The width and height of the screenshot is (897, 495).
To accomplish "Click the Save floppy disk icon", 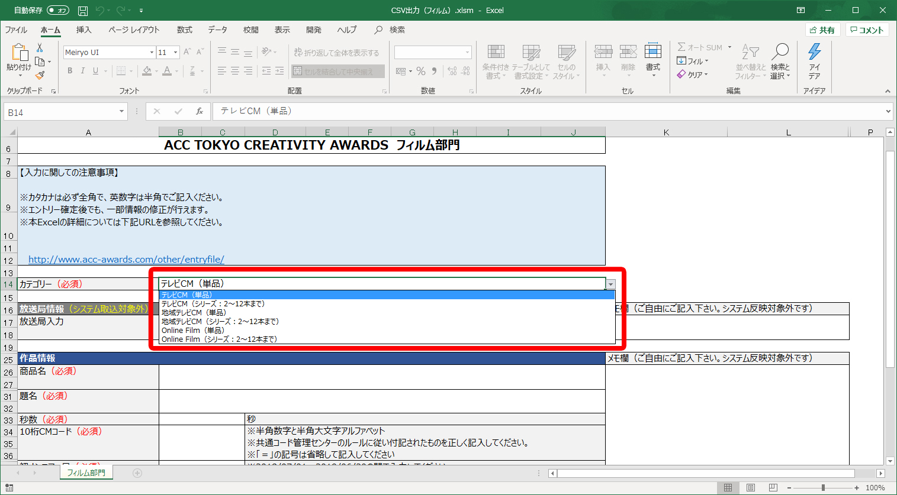I will click(83, 11).
